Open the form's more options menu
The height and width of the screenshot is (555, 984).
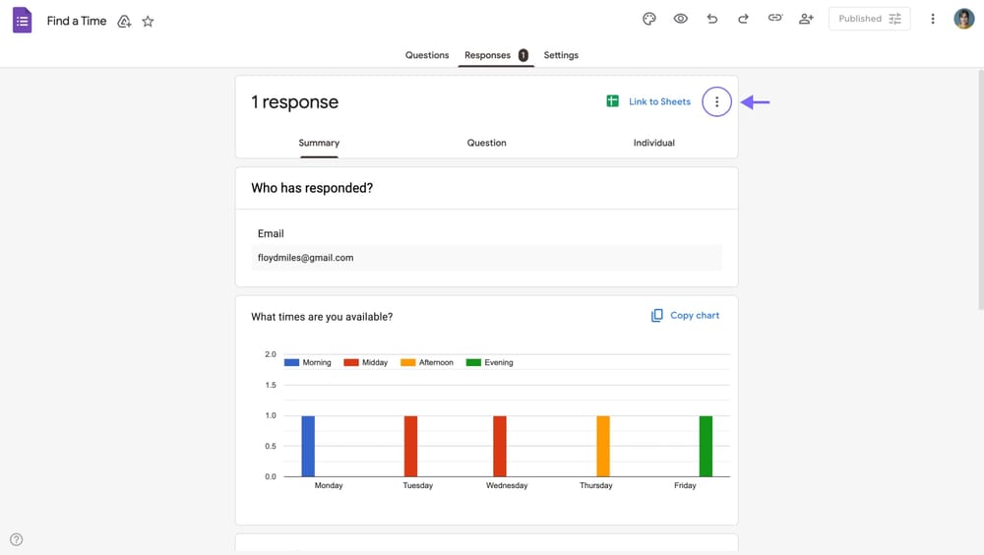933,19
